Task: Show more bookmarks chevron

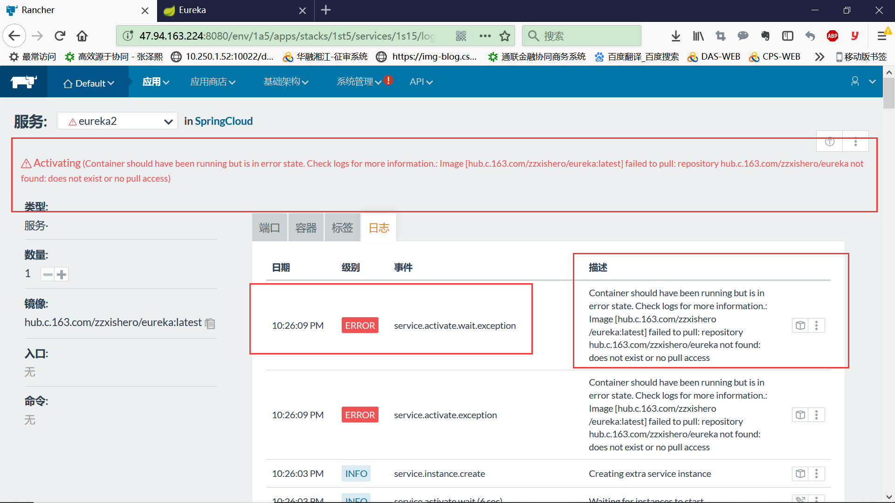Action: (x=819, y=57)
